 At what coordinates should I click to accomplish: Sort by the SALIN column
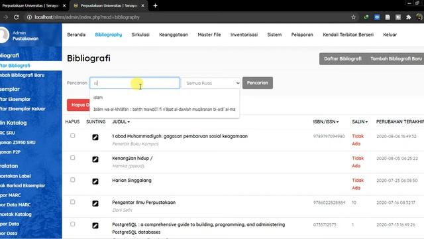[x=360, y=122]
